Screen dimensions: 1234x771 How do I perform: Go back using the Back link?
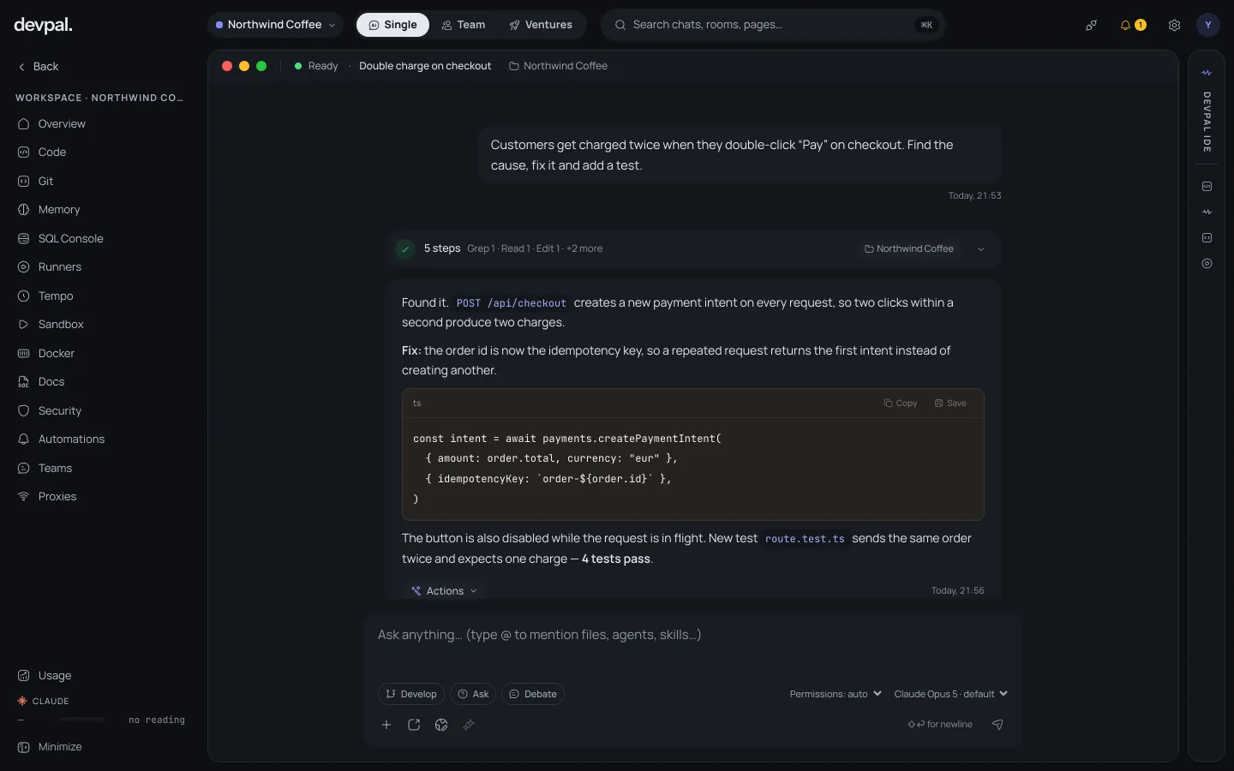pyautogui.click(x=39, y=67)
